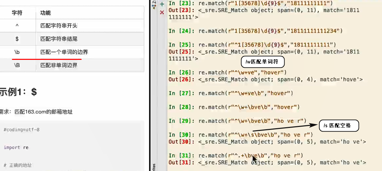Click the In [24] input line
This screenshot has width=382, height=171.
pyautogui.click(x=256, y=31)
